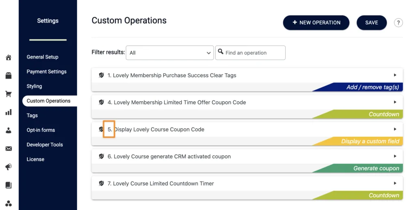Click title Display Lovely Course Coupon Code
The width and height of the screenshot is (416, 210).
pos(156,129)
